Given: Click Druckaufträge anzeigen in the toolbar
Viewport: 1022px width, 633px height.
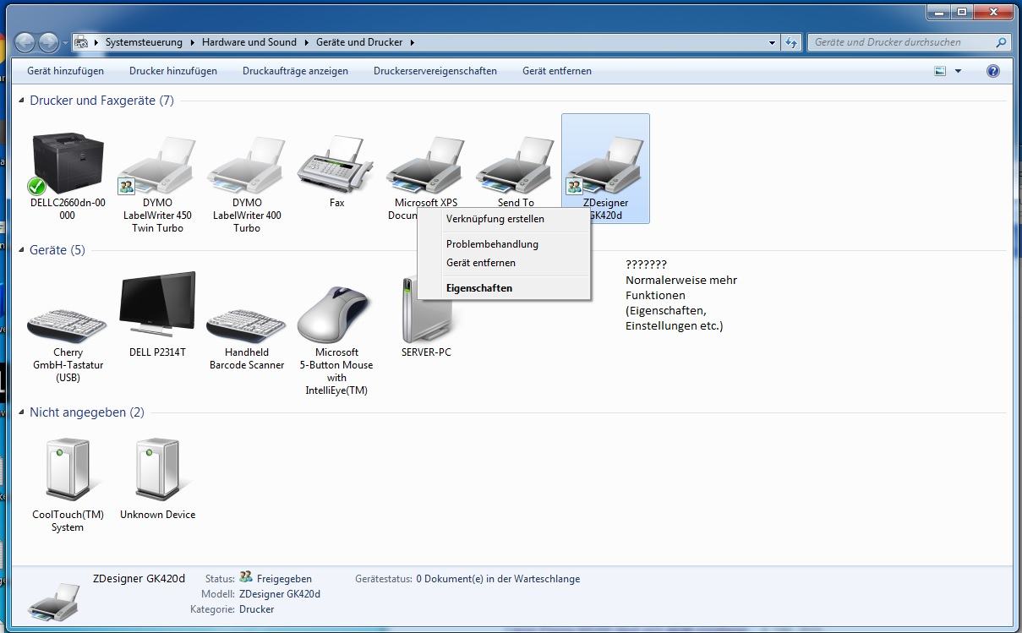Looking at the screenshot, I should (295, 71).
